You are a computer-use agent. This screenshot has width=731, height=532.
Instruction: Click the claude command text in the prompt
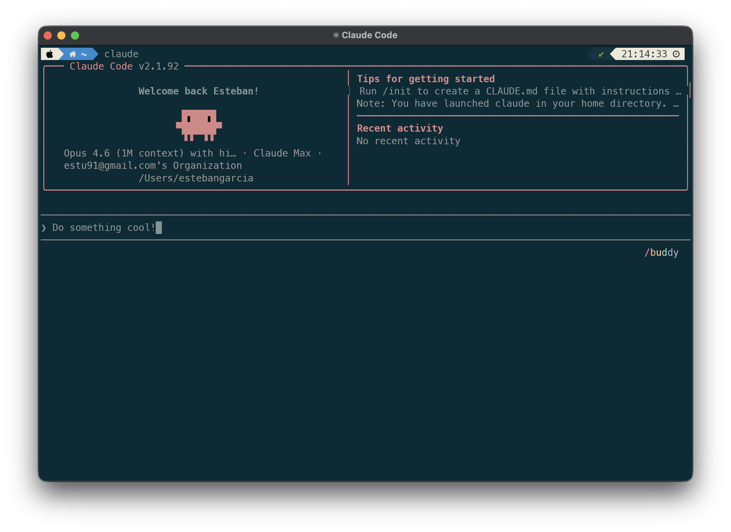121,54
